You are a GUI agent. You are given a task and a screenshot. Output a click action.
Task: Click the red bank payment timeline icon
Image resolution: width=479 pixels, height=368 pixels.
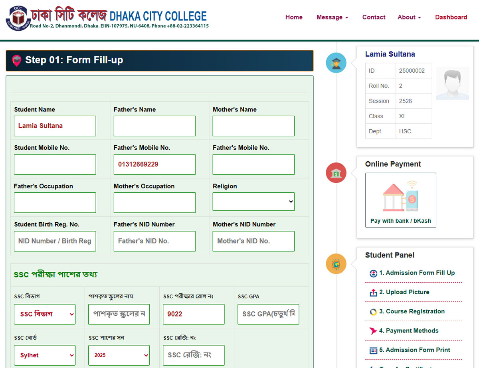tap(336, 173)
